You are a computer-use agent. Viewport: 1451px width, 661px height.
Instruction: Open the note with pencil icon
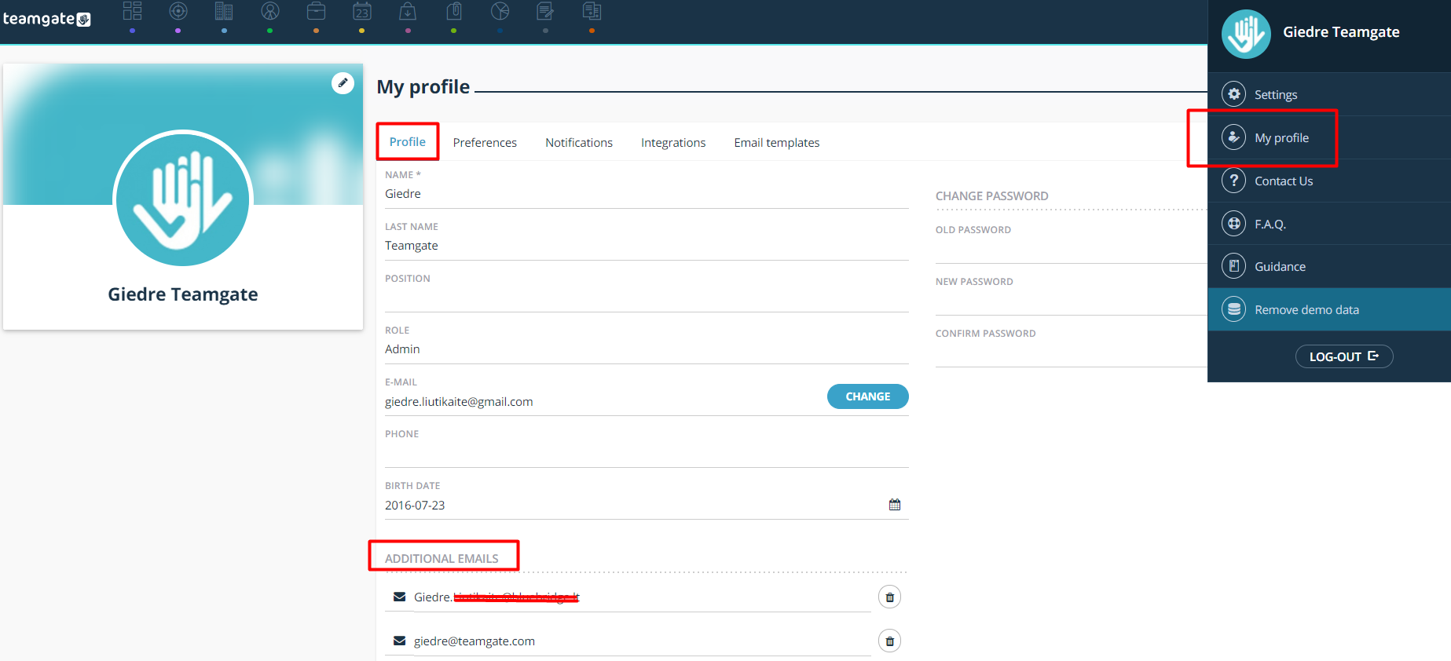tap(545, 11)
